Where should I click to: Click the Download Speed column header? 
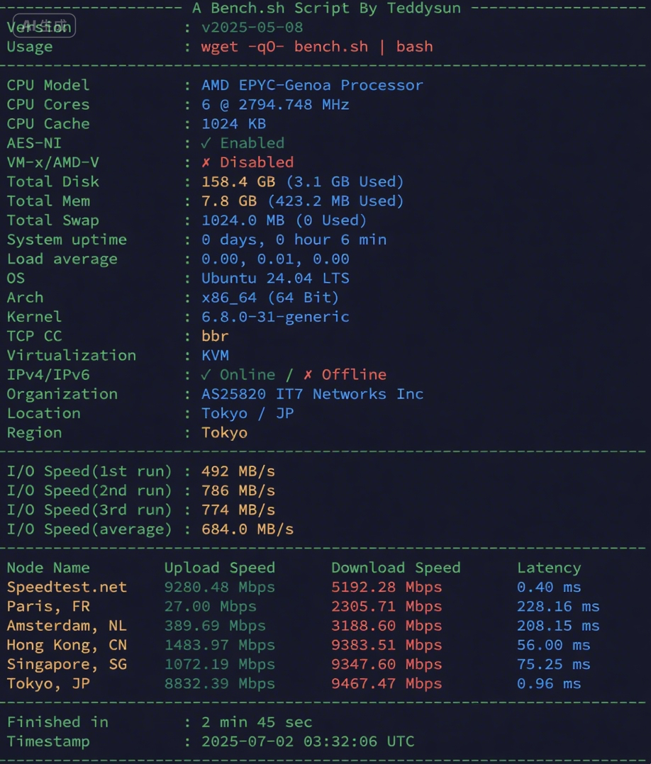(x=396, y=568)
